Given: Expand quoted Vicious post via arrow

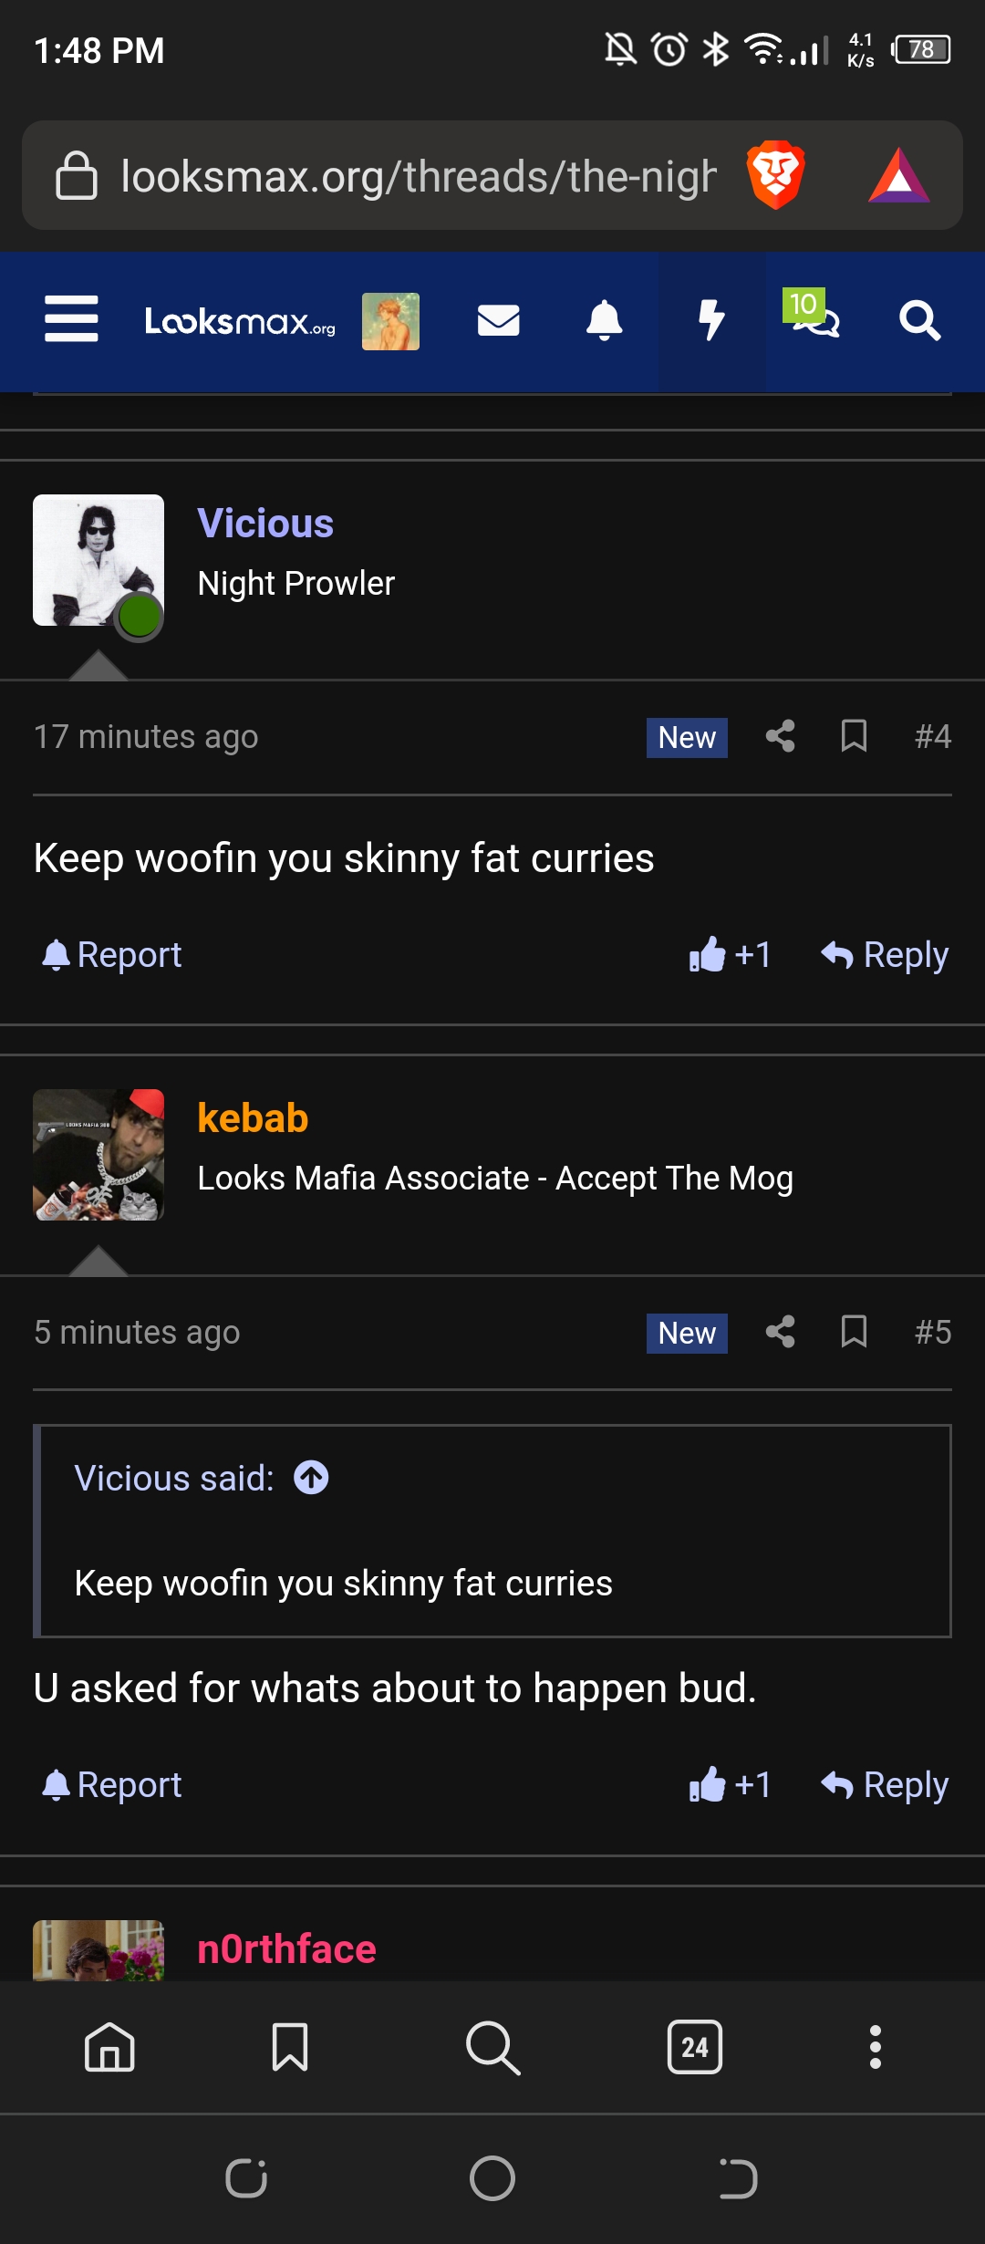Looking at the screenshot, I should click(x=311, y=1478).
